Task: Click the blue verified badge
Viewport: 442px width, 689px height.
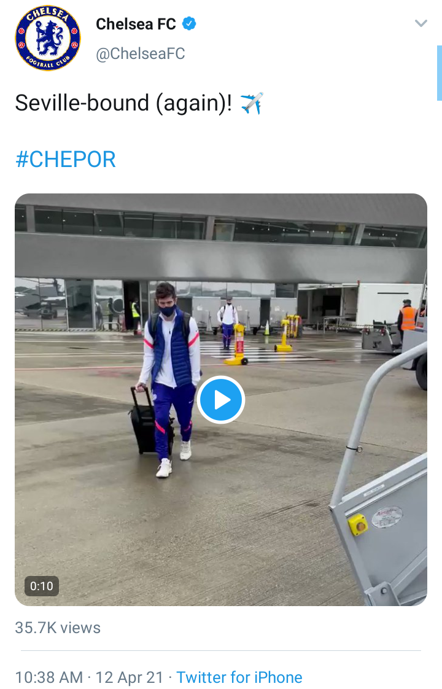Action: click(189, 24)
